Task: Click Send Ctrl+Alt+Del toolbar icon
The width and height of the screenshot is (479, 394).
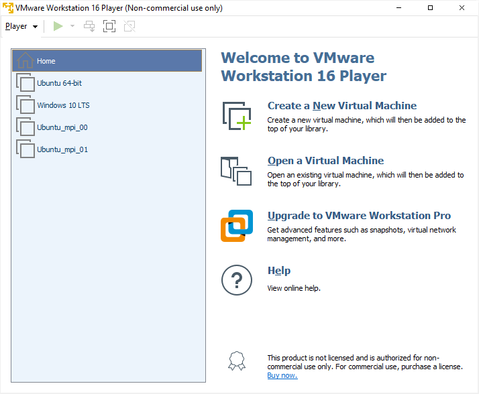Action: click(x=89, y=26)
